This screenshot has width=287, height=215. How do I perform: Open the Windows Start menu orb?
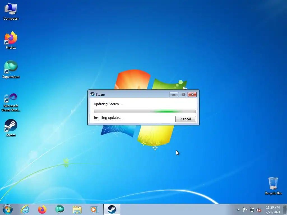click(8, 209)
